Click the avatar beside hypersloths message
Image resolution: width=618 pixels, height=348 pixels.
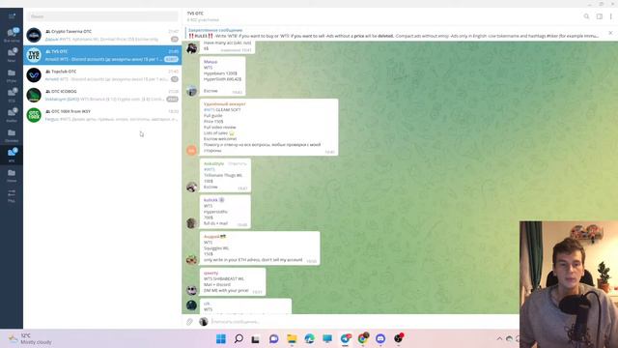point(192,223)
